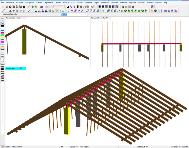This screenshot has width=189, height=148.
Task: Pick the magenta color swatch in palette
Action: click(2, 42)
